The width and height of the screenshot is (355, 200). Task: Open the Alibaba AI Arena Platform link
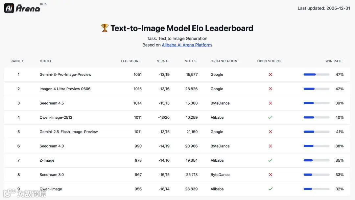[x=187, y=45]
